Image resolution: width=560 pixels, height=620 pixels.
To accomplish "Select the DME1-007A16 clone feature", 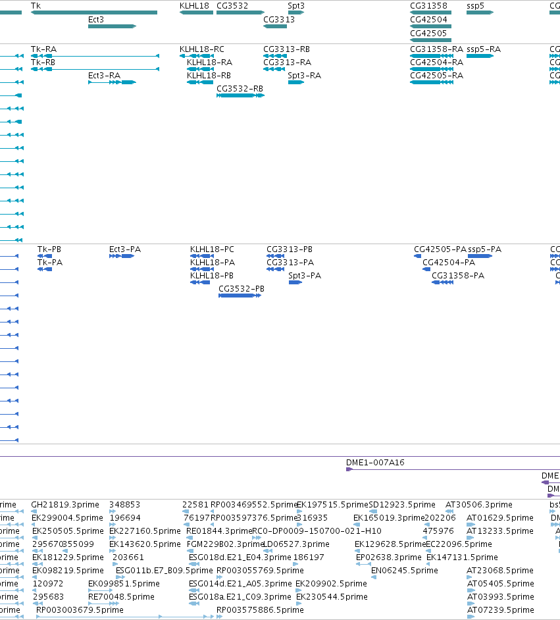I will point(453,469).
